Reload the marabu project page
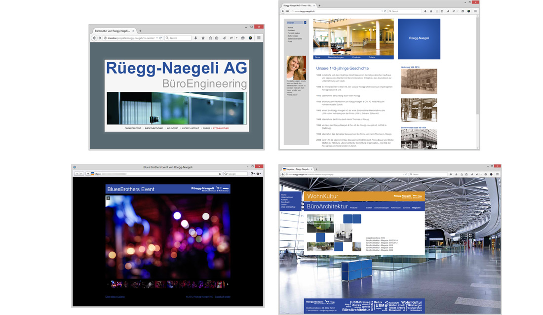Screen dimensions: 543x315 (160, 38)
